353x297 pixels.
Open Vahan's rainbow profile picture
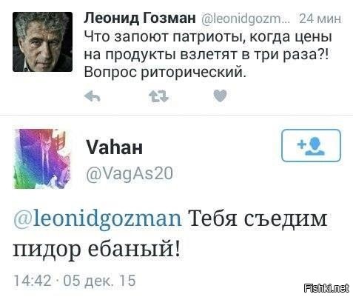pos(41,158)
